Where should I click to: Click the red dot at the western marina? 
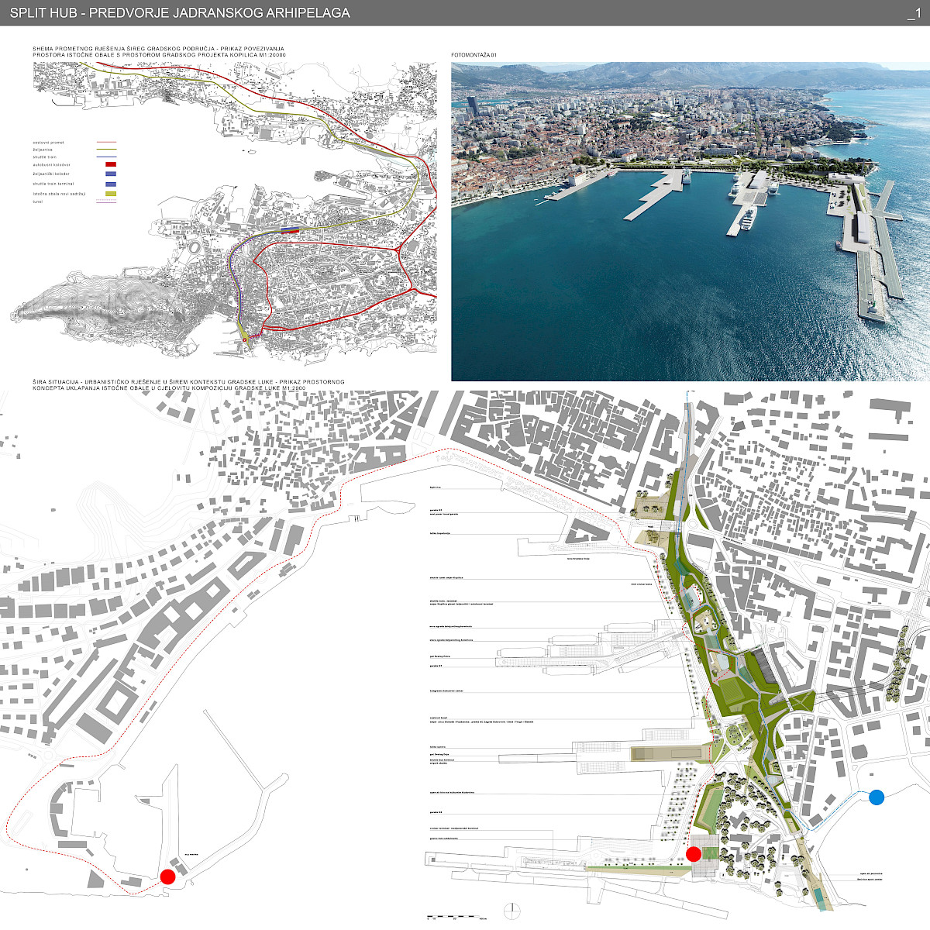point(167,877)
